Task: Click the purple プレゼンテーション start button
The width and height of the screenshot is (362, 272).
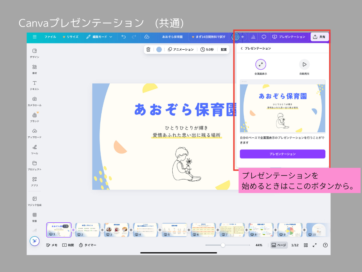Action: (282, 154)
